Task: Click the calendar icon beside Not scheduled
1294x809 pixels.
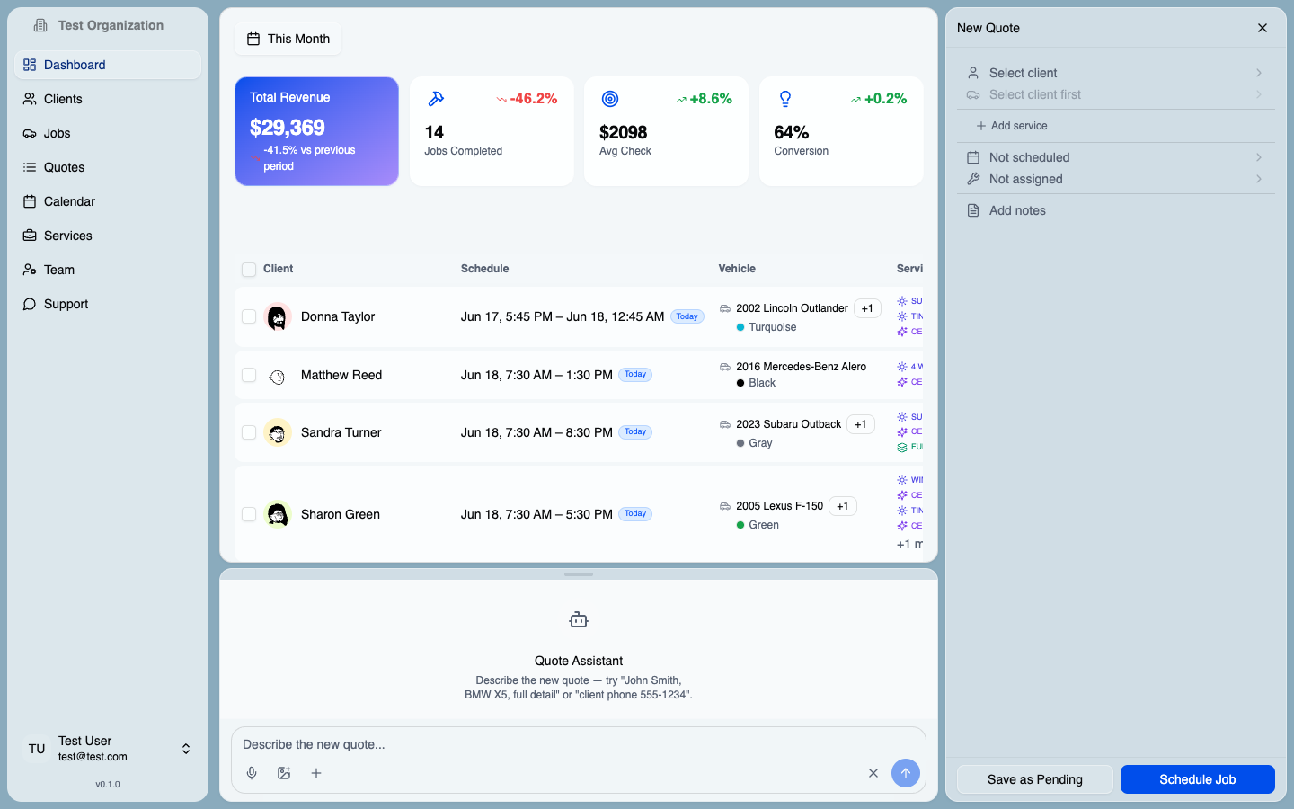Action: pos(973,157)
